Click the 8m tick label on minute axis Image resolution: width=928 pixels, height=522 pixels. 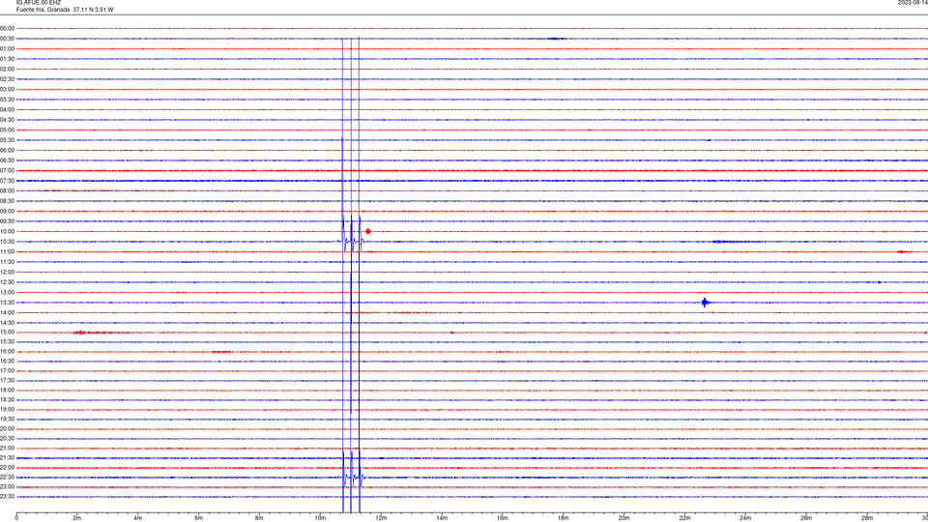pyautogui.click(x=259, y=518)
